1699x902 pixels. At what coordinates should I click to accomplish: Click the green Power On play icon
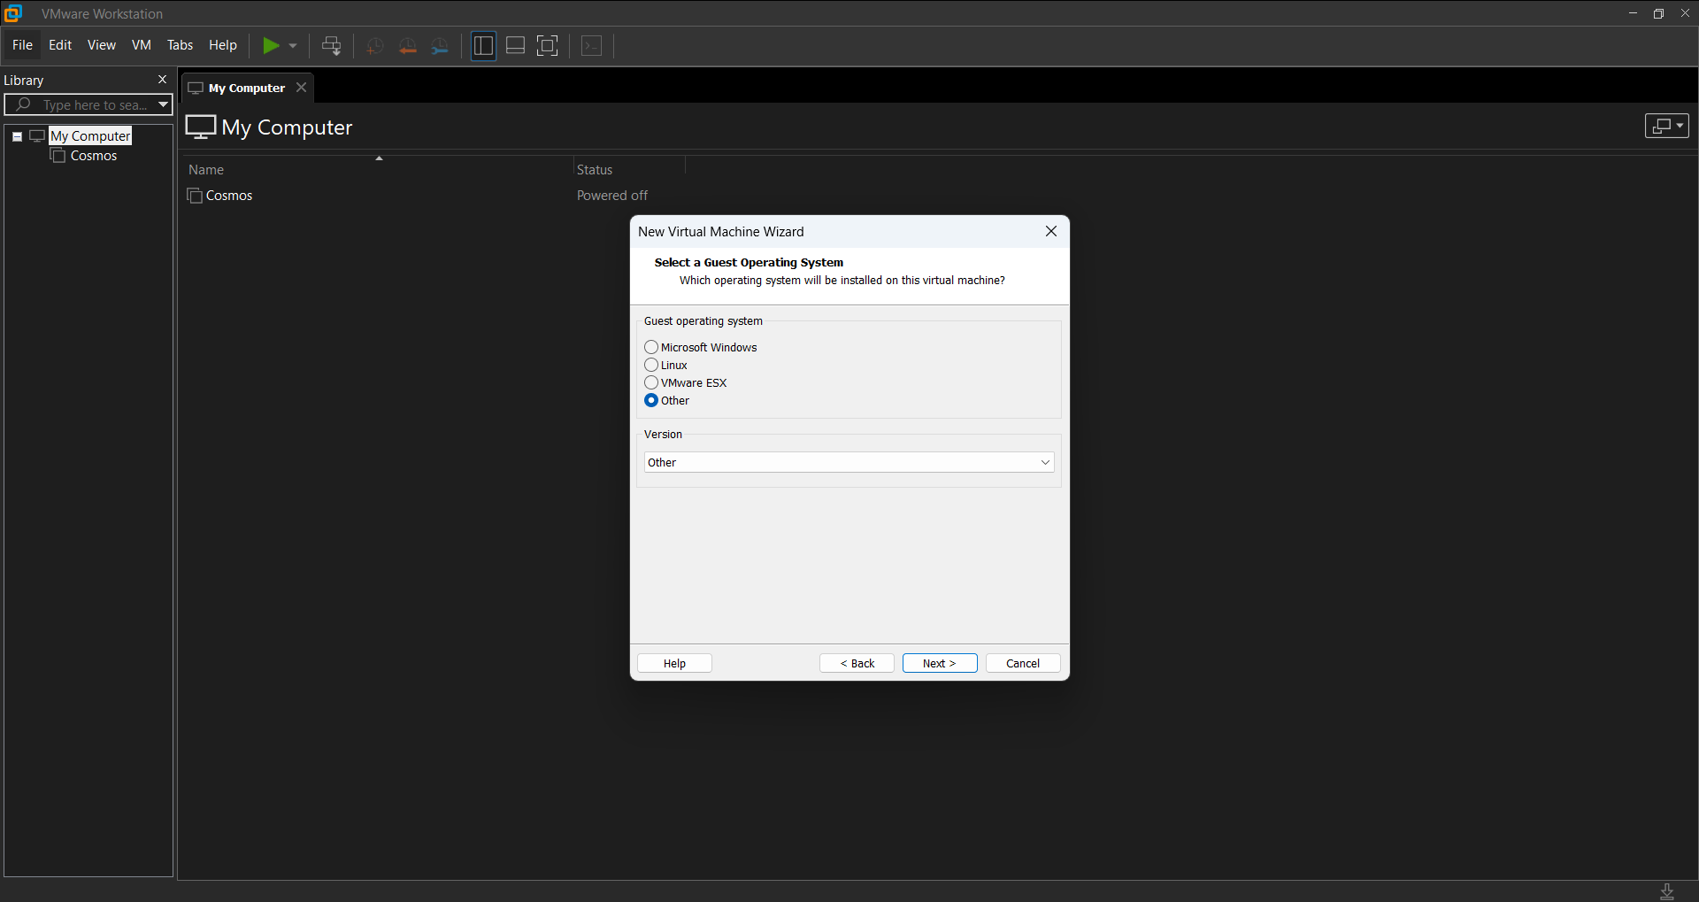271,45
